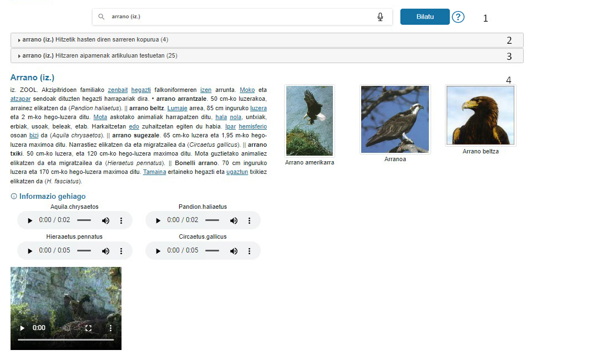Click the Bilatu search button
This screenshot has height=355, width=597.
tap(424, 17)
